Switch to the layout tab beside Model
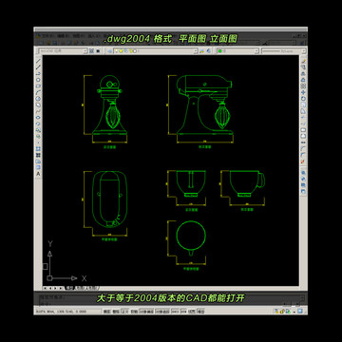The image size is (342, 342). tap(81, 288)
